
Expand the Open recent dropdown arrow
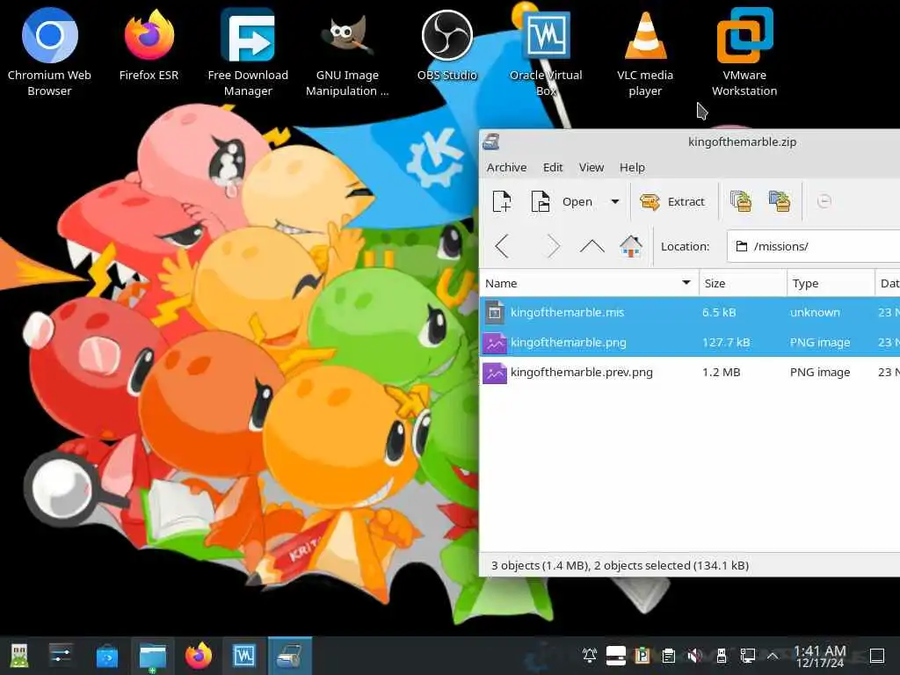tap(614, 201)
